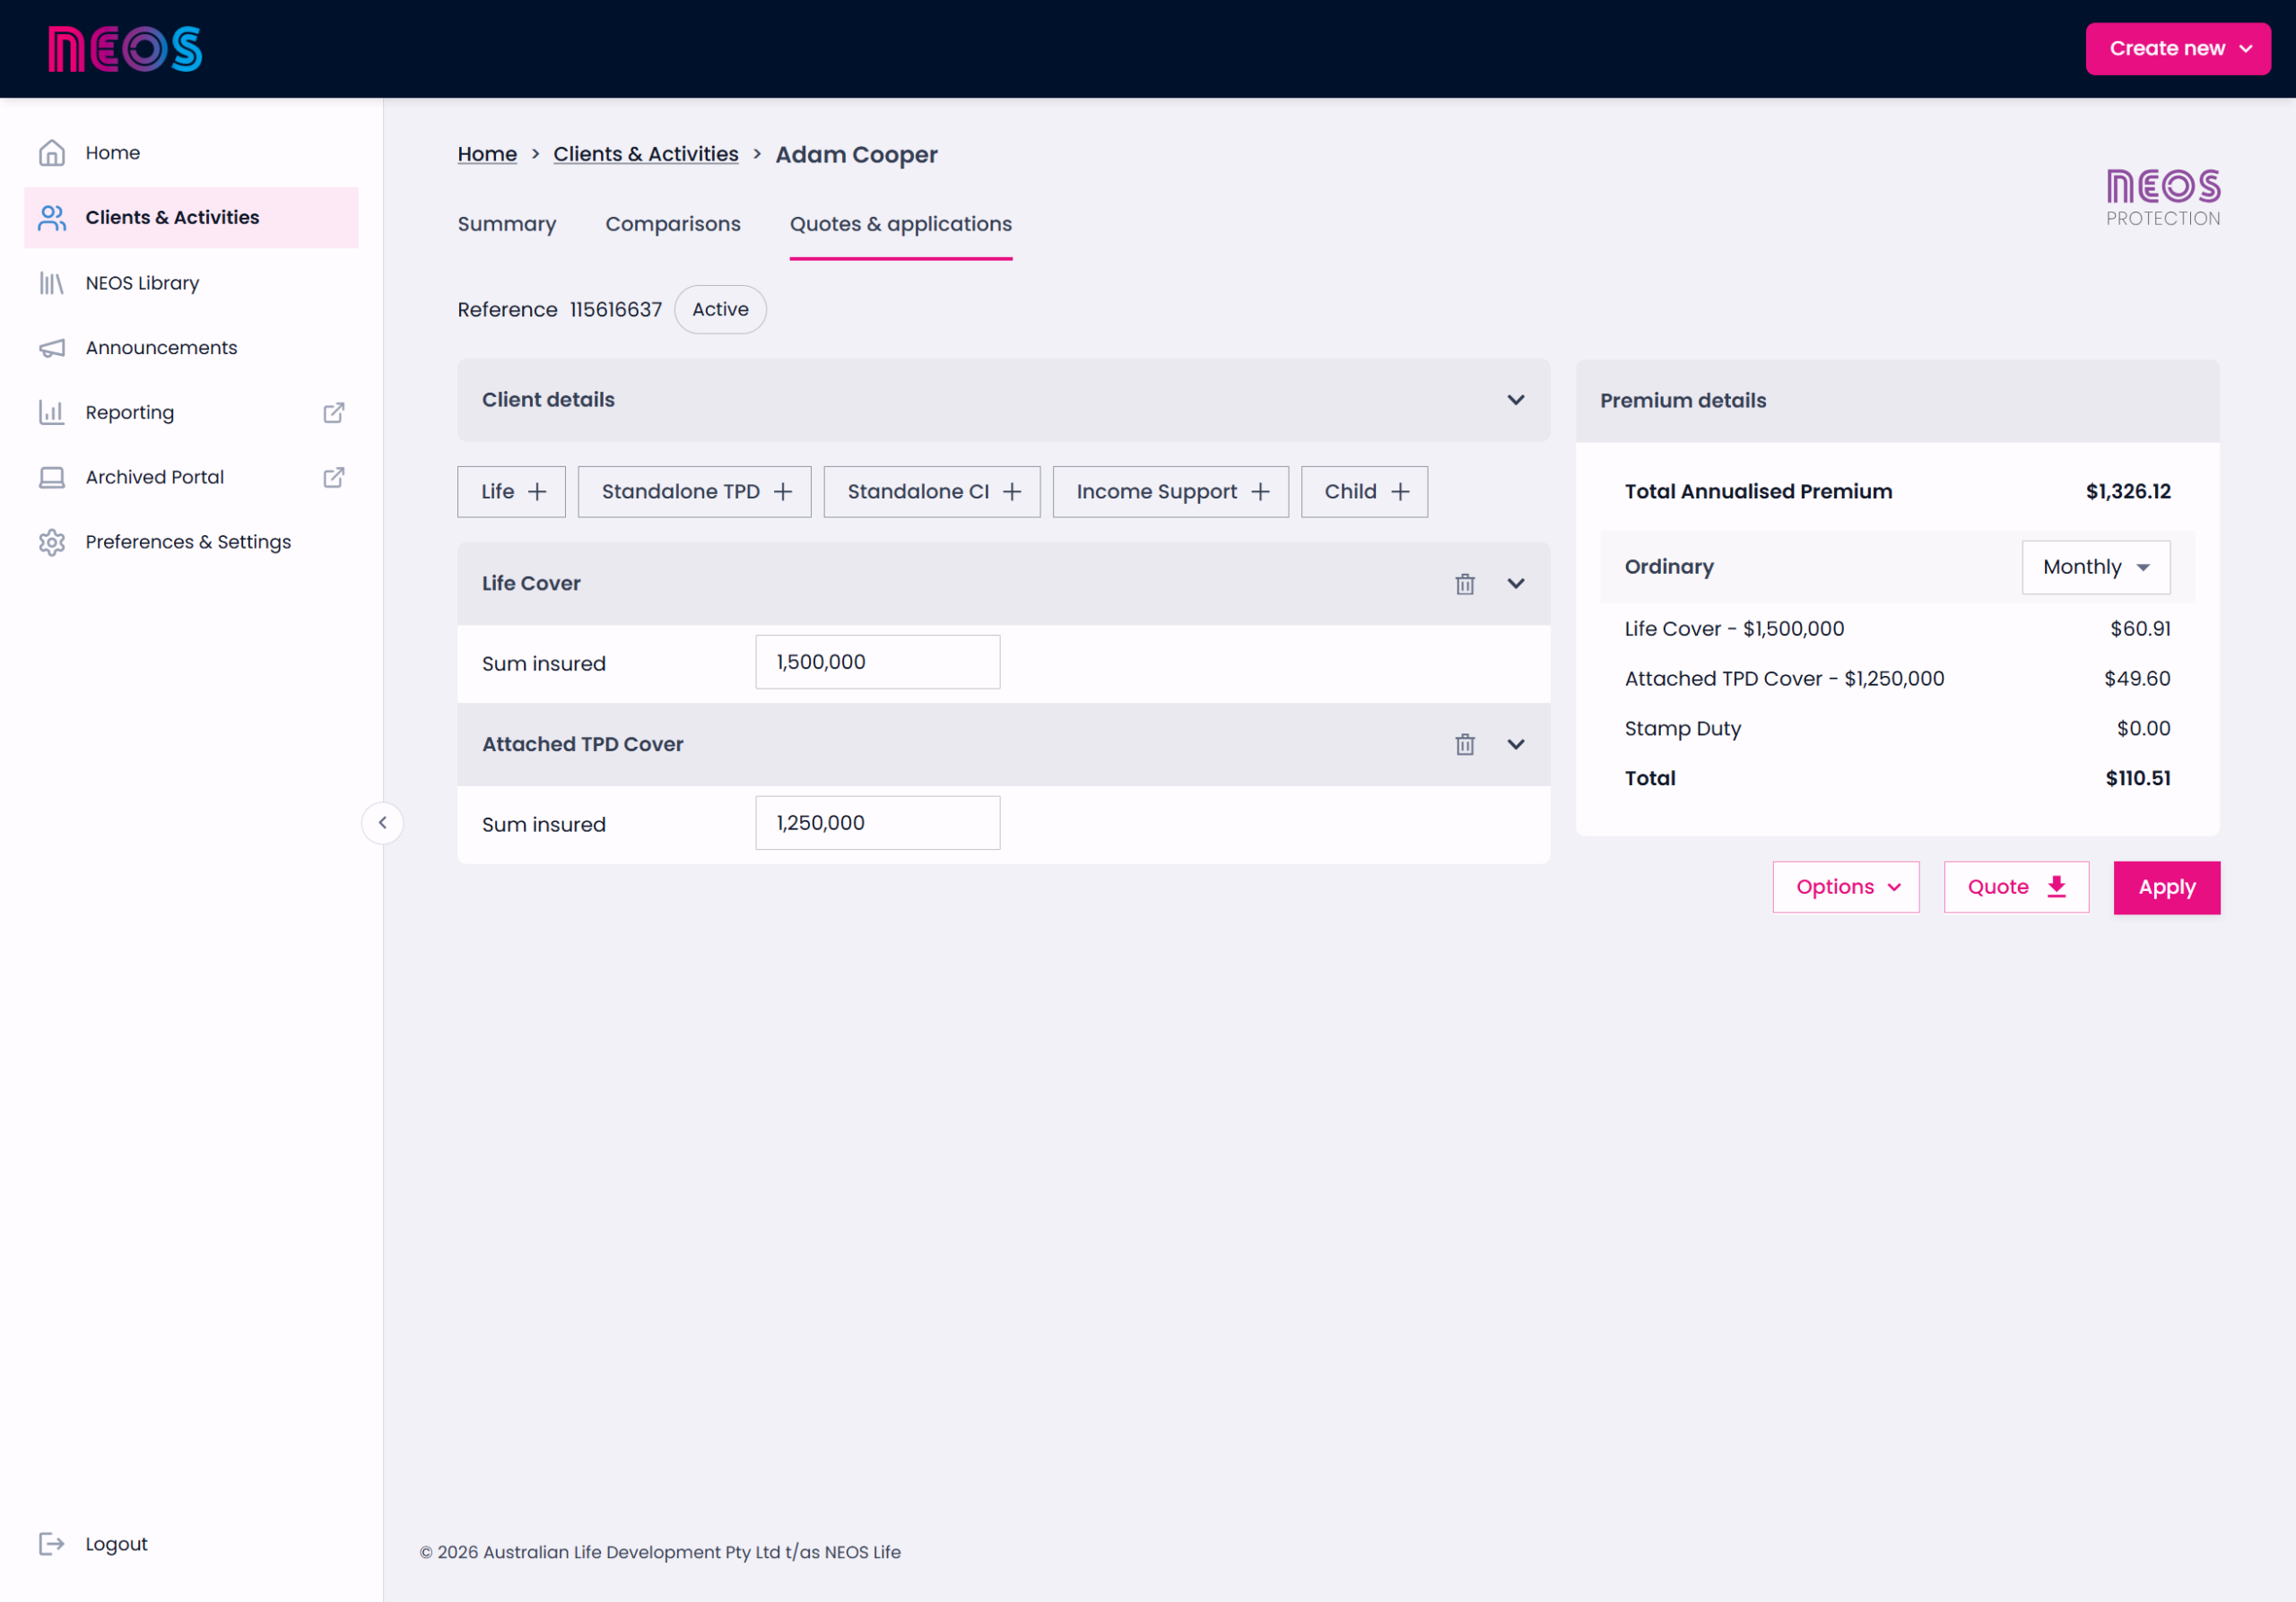Click the Logout arrow icon

tap(52, 1544)
